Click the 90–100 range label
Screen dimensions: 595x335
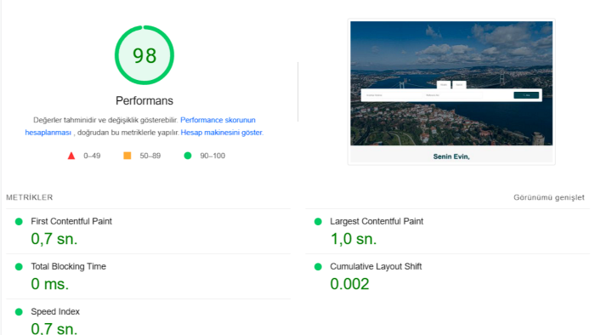point(212,156)
